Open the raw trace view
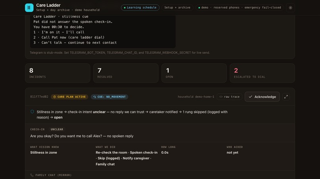Image resolution: width=320 pixels, height=179 pixels. click(229, 97)
